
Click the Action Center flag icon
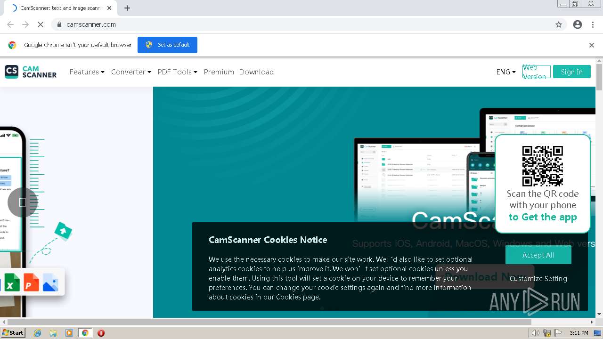(558, 333)
